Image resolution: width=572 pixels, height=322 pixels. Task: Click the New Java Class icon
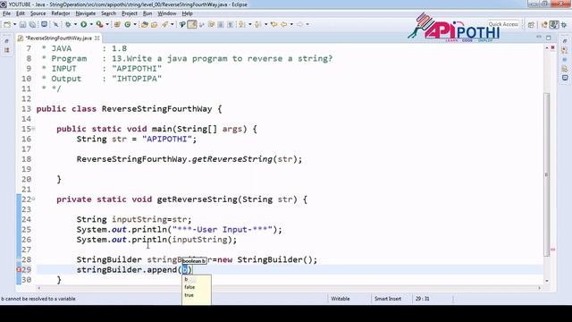127,24
